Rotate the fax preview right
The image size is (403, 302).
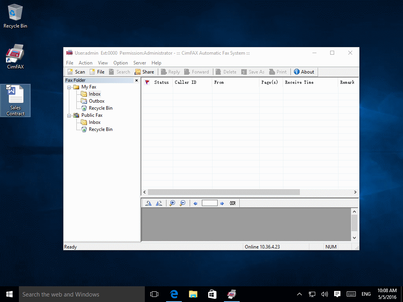[x=159, y=203]
